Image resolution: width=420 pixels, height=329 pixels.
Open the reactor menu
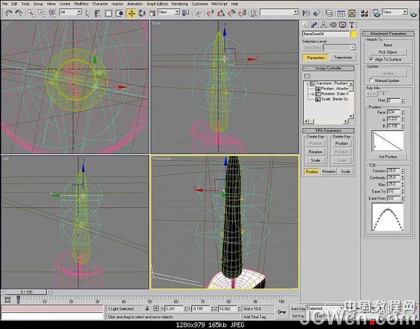pyautogui.click(x=118, y=4)
